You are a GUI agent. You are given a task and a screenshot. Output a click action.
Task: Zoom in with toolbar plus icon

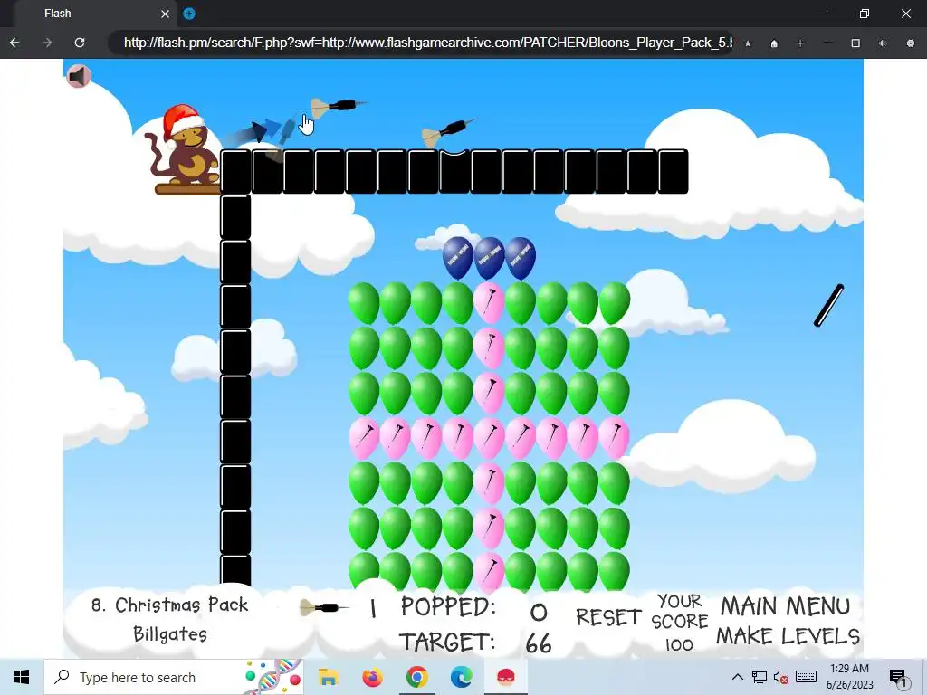800,43
